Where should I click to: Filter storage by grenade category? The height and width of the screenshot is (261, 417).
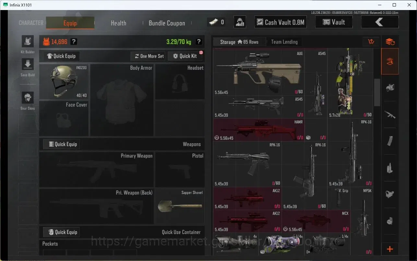pos(390,221)
